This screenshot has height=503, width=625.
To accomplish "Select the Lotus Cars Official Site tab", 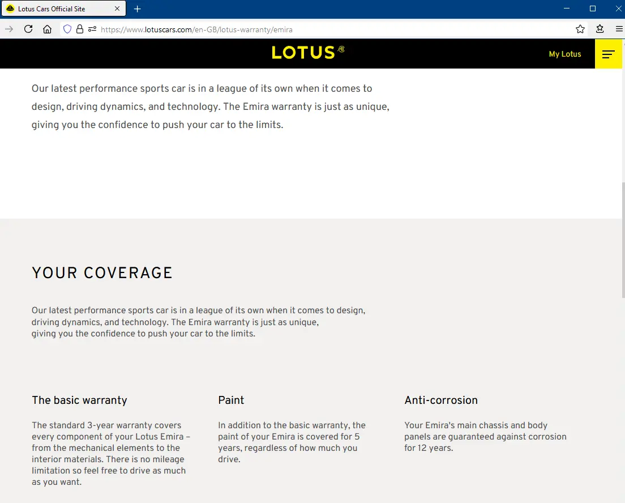I will (57, 9).
